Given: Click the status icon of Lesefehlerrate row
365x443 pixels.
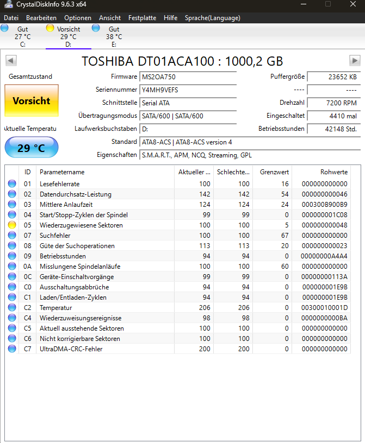Looking at the screenshot, I should click(x=12, y=183).
